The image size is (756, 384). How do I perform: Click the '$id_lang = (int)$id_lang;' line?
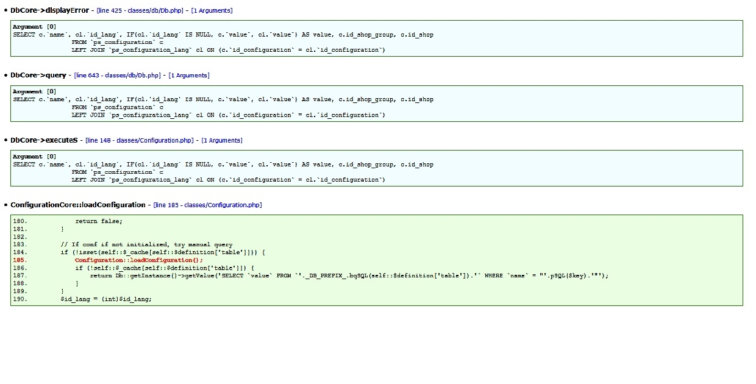point(106,299)
